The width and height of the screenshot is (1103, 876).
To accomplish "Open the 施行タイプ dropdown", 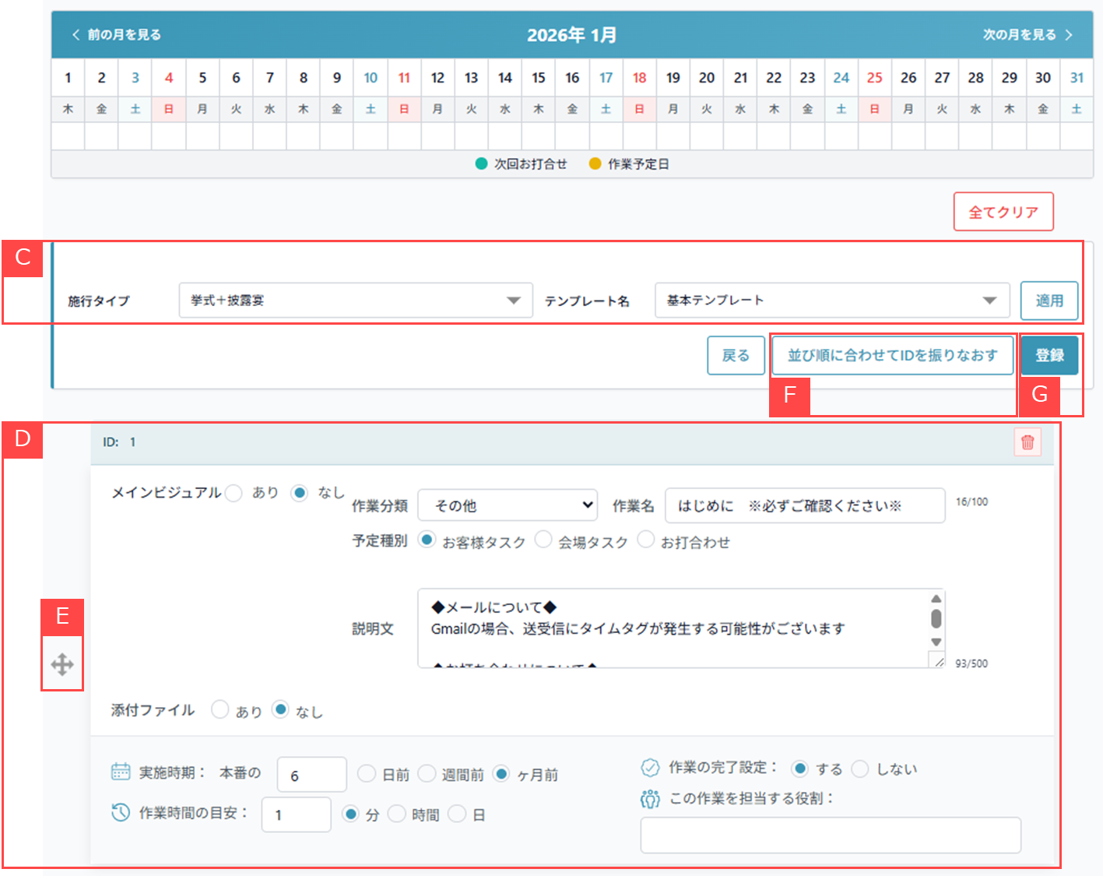I will (355, 300).
